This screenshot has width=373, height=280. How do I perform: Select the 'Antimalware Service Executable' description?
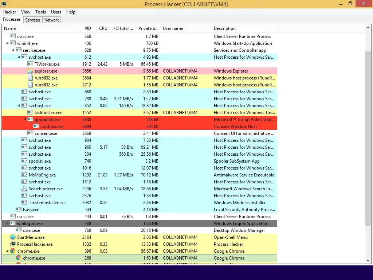point(244,175)
